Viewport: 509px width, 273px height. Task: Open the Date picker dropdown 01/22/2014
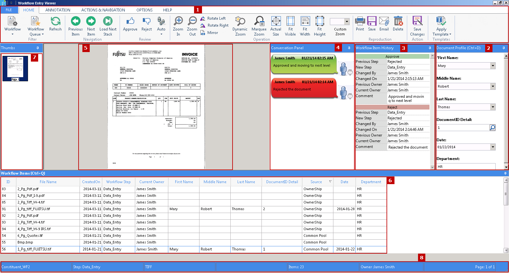pyautogui.click(x=493, y=147)
